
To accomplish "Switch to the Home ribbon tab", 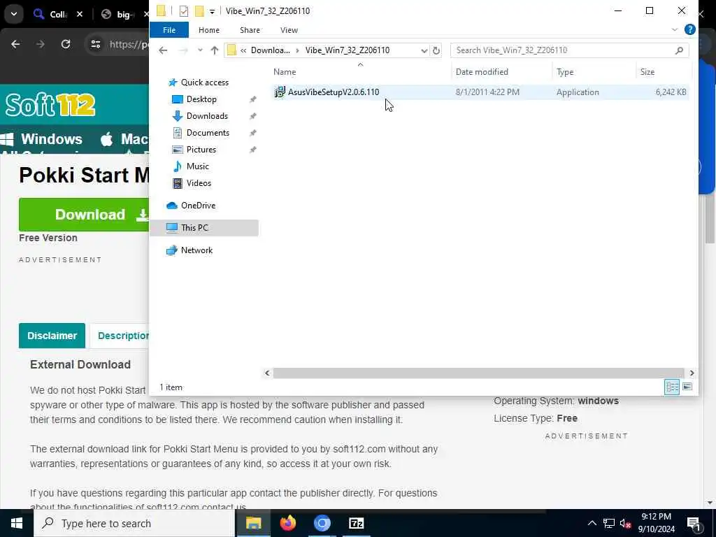I will [x=208, y=30].
